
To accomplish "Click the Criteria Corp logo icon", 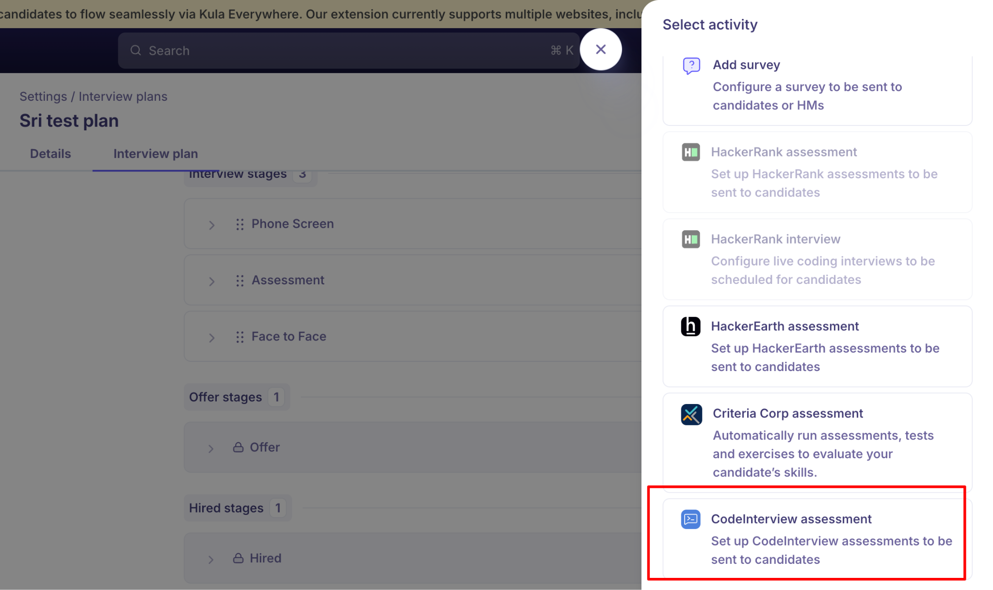I will [x=691, y=415].
